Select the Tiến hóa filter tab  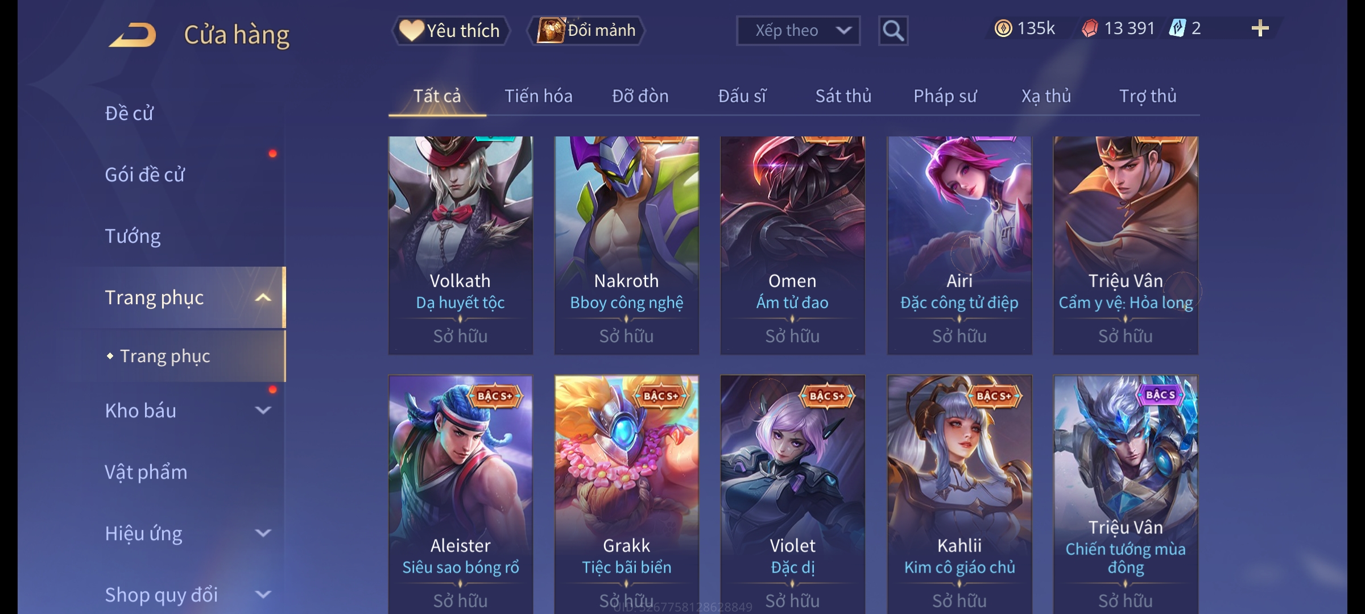(x=538, y=96)
